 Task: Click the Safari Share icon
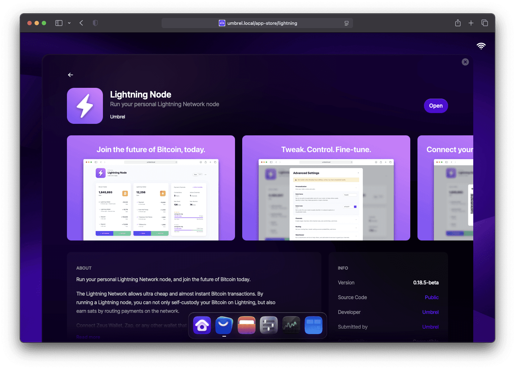pyautogui.click(x=458, y=23)
